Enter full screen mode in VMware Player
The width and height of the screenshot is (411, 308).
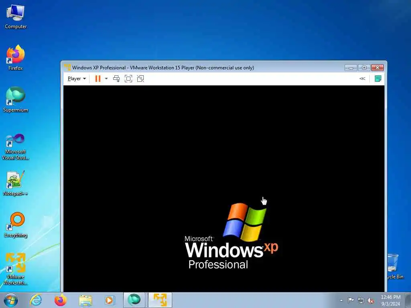(128, 79)
